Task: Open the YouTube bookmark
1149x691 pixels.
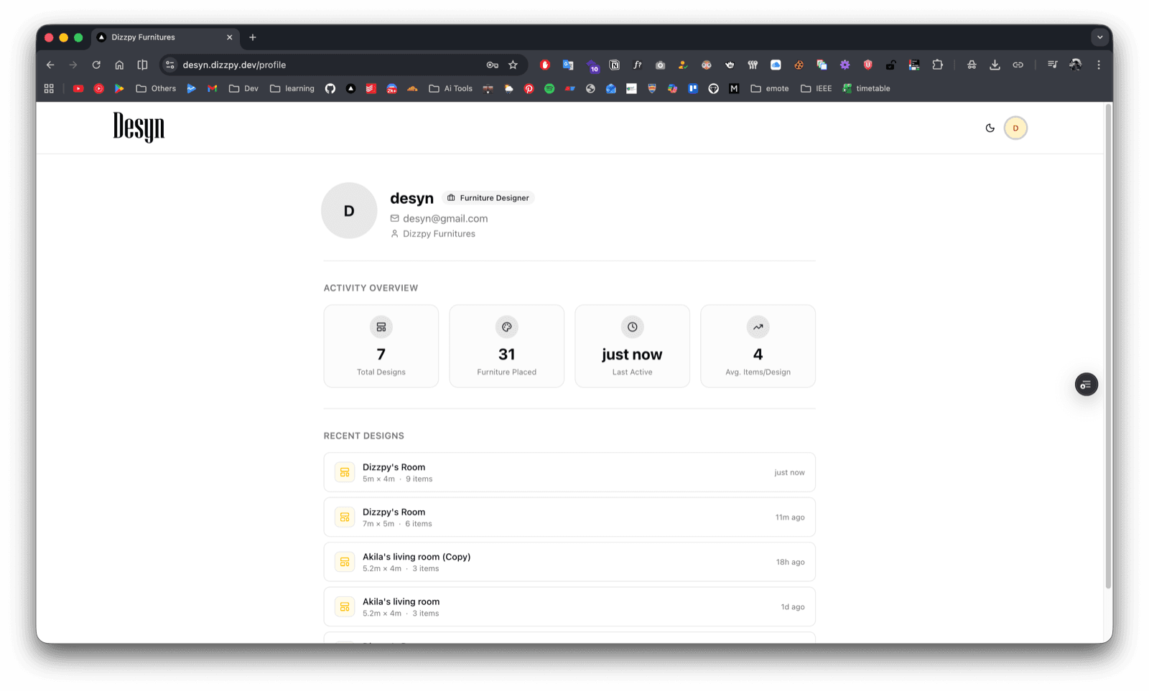Action: click(78, 88)
